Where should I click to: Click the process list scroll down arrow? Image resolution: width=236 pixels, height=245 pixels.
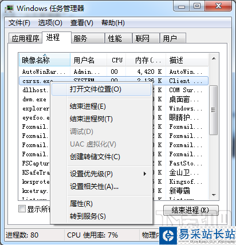pos(214,195)
